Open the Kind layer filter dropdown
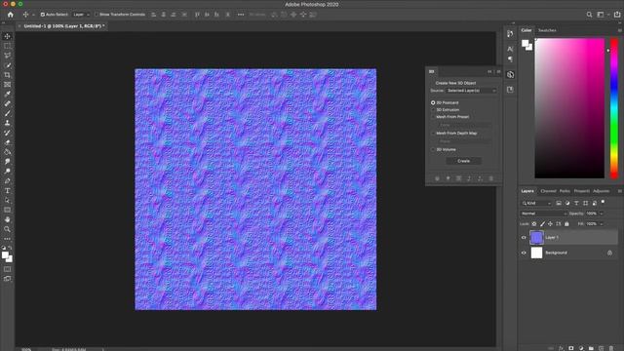The height and width of the screenshot is (351, 624). point(536,203)
